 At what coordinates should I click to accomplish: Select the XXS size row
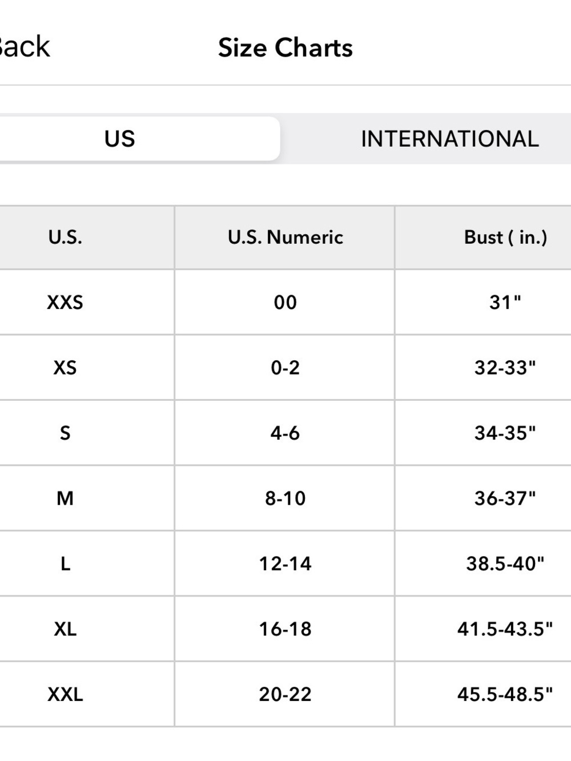(x=285, y=302)
